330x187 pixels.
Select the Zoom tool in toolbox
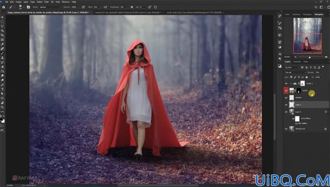(x=2, y=107)
